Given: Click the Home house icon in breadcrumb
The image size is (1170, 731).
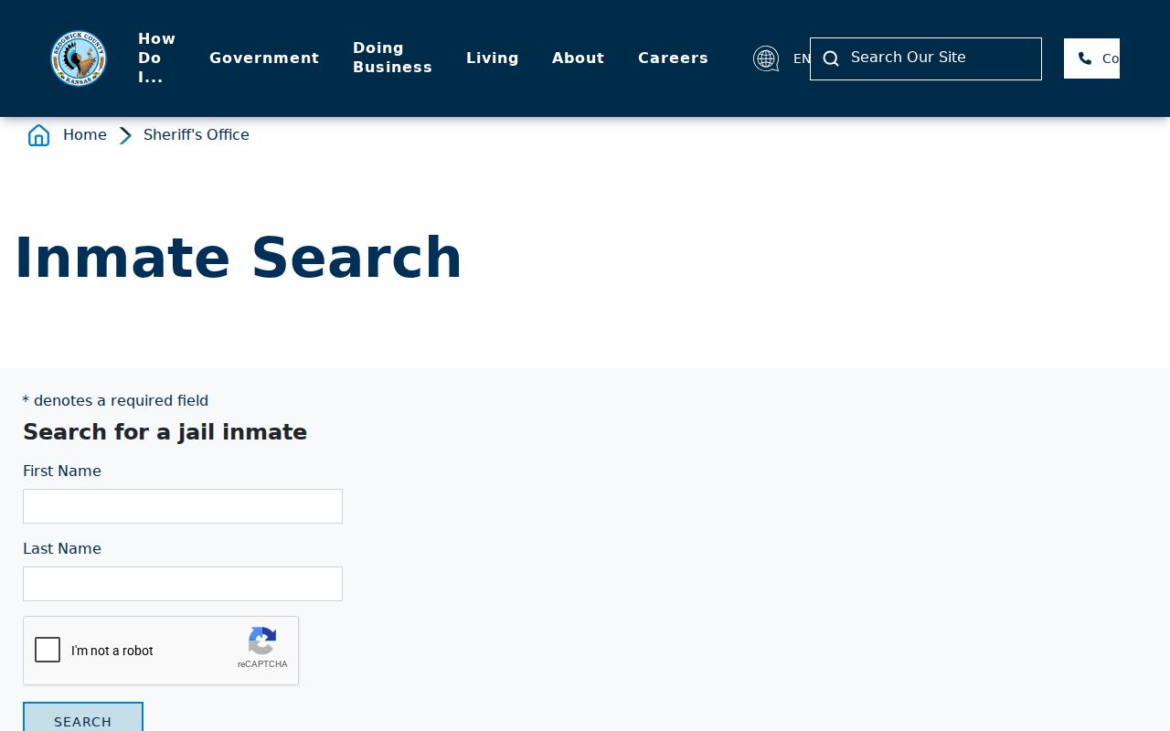Looking at the screenshot, I should [38, 135].
